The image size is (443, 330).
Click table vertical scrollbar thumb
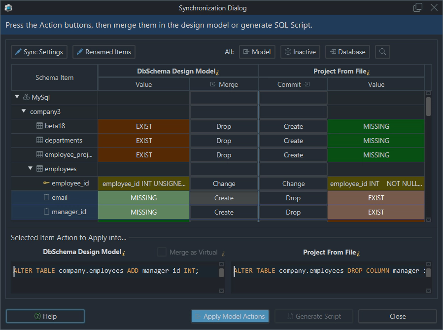pyautogui.click(x=428, y=107)
